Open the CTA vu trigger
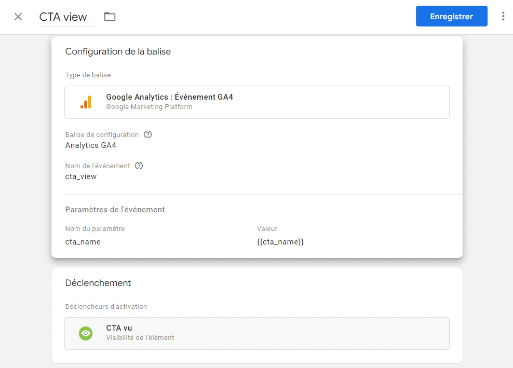Image resolution: width=513 pixels, height=368 pixels. 119,328
